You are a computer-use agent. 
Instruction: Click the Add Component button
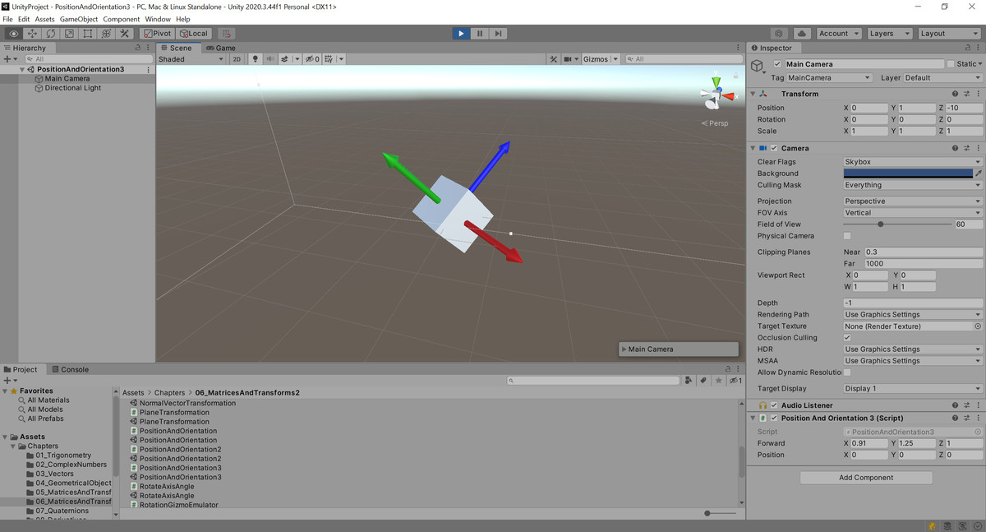pos(866,478)
